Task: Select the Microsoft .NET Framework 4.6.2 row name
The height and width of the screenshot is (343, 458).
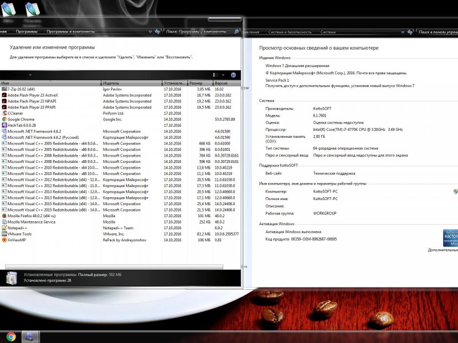Action: [34, 131]
